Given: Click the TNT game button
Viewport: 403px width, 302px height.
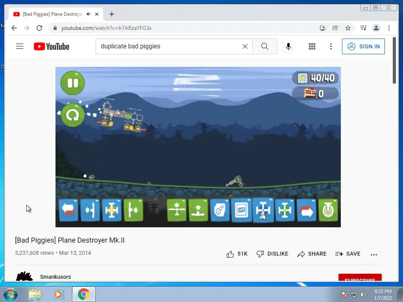Looking at the screenshot, I should (242, 210).
